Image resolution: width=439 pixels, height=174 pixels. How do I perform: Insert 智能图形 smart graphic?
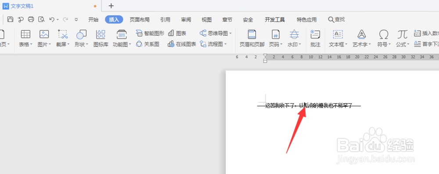tap(150, 33)
